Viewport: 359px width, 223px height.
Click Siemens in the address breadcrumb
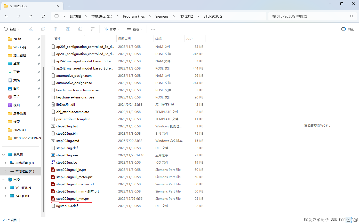click(x=162, y=16)
